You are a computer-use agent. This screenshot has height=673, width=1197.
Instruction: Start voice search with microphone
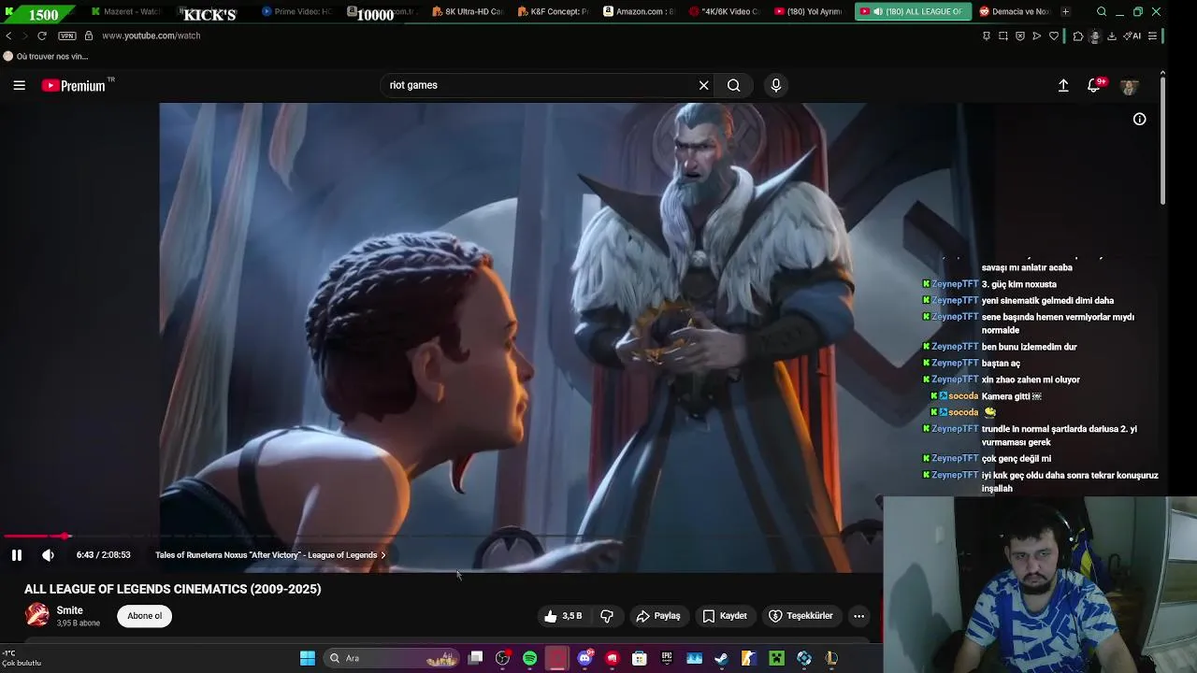(775, 85)
